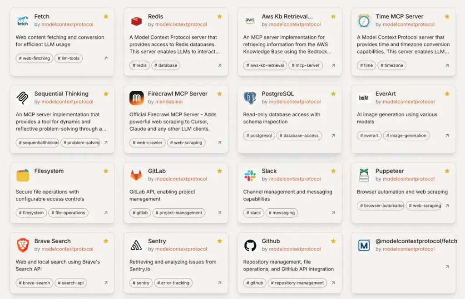Open the Filesystem card external arrow

click(106, 212)
